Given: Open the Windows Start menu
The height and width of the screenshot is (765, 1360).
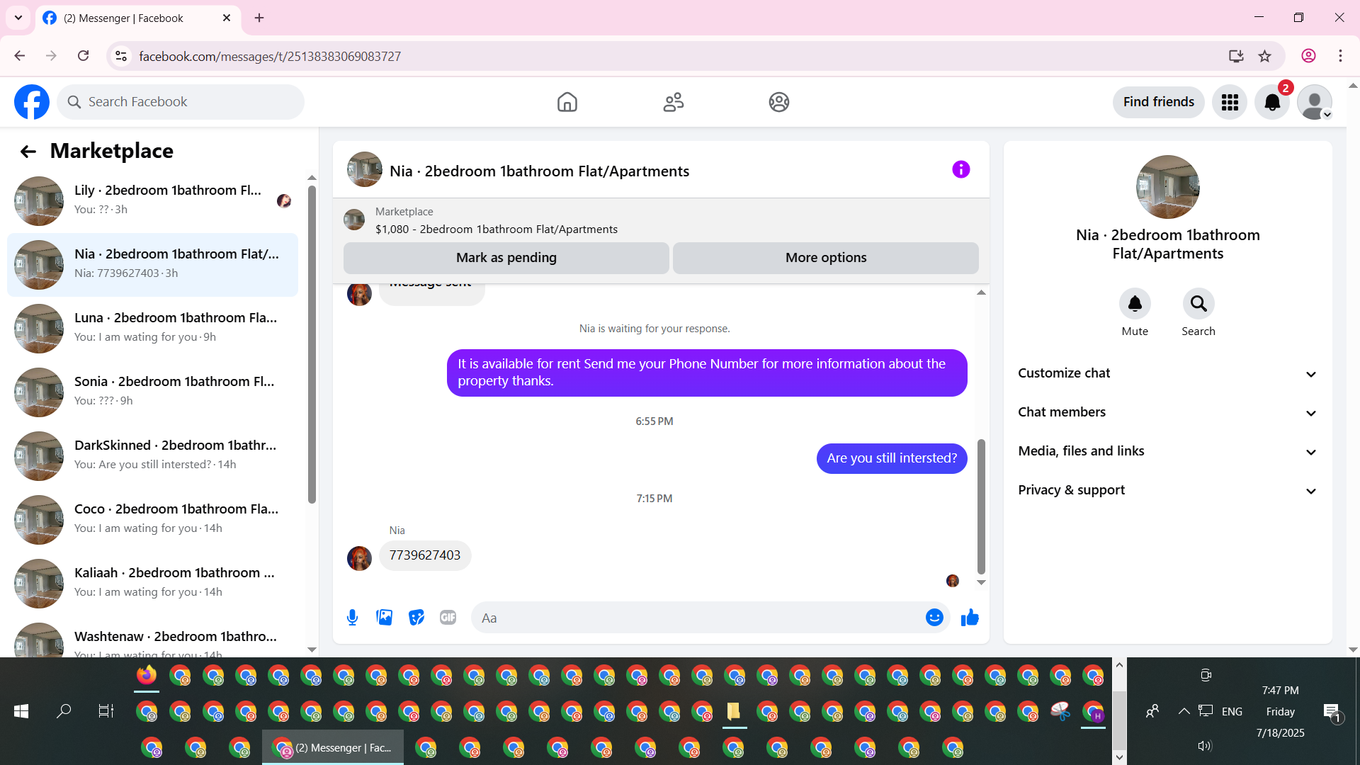Looking at the screenshot, I should pos(21,711).
